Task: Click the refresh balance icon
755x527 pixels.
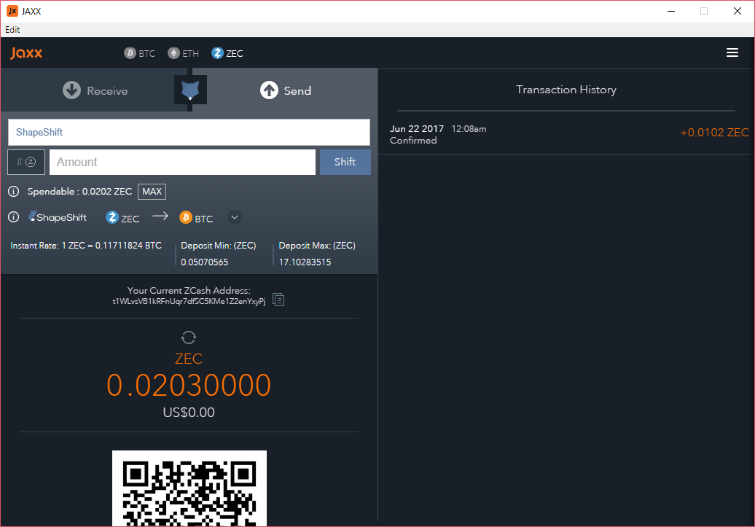Action: pos(189,337)
